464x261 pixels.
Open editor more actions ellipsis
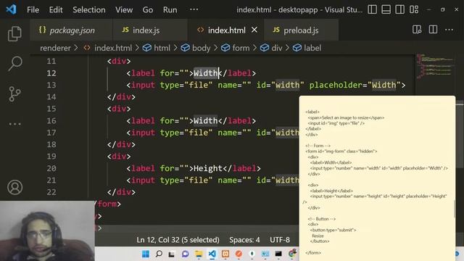coord(449,30)
